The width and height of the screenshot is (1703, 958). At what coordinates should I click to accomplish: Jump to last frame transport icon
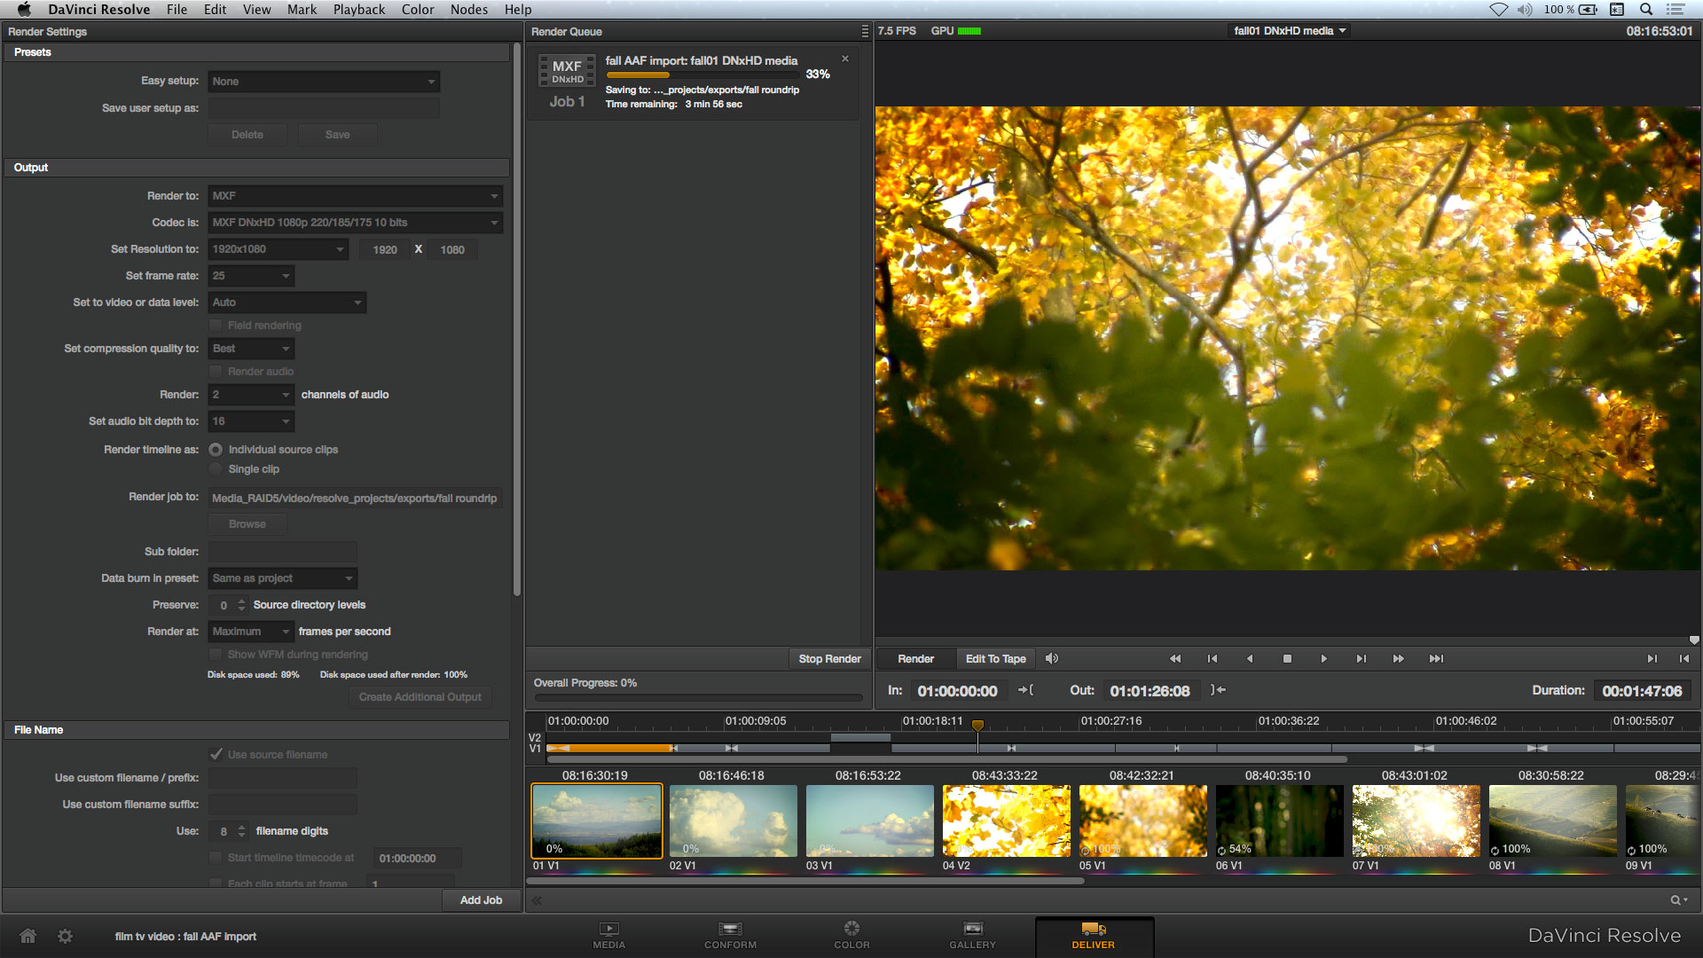pos(1436,659)
